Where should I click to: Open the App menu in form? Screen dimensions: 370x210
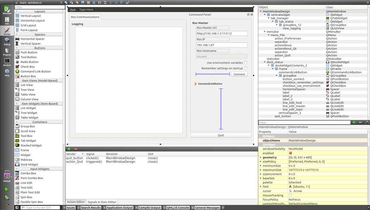point(73,10)
